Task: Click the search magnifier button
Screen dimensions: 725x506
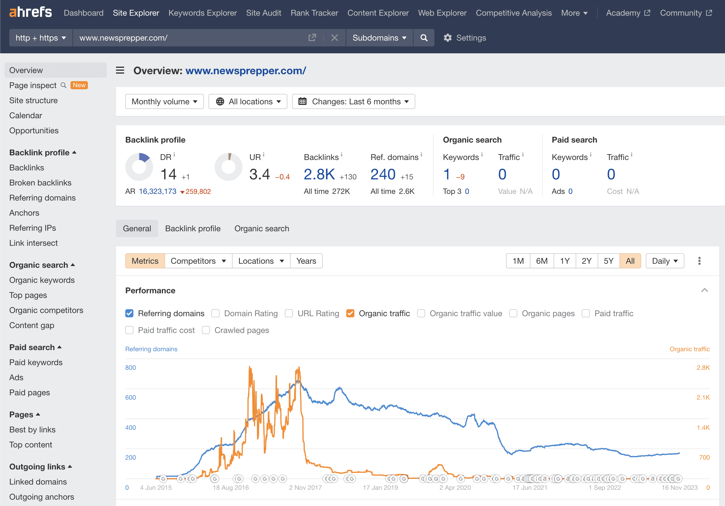Action: tap(424, 38)
